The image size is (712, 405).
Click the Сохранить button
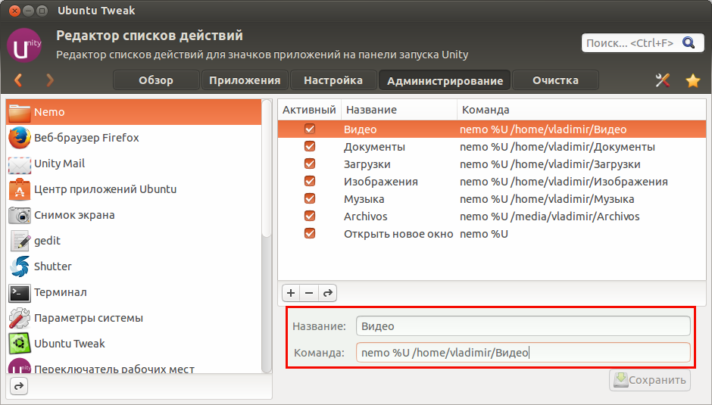pyautogui.click(x=650, y=380)
